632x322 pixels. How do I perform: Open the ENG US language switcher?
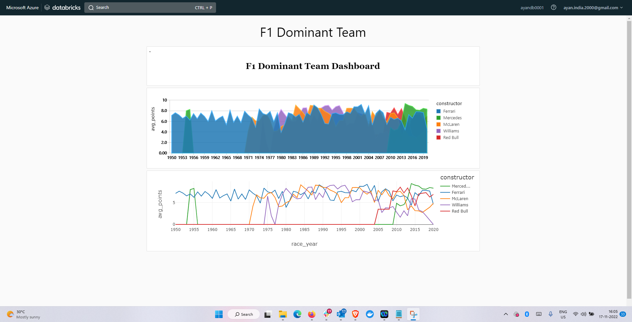tap(563, 314)
